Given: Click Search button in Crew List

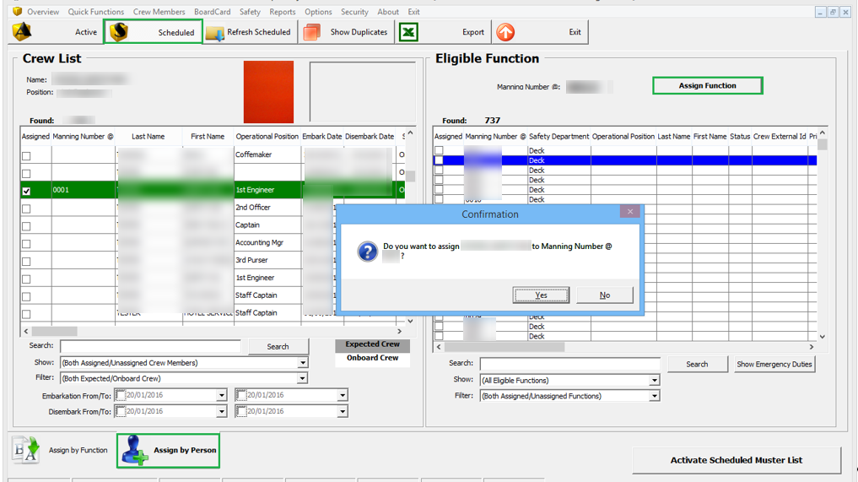Looking at the screenshot, I should (278, 347).
